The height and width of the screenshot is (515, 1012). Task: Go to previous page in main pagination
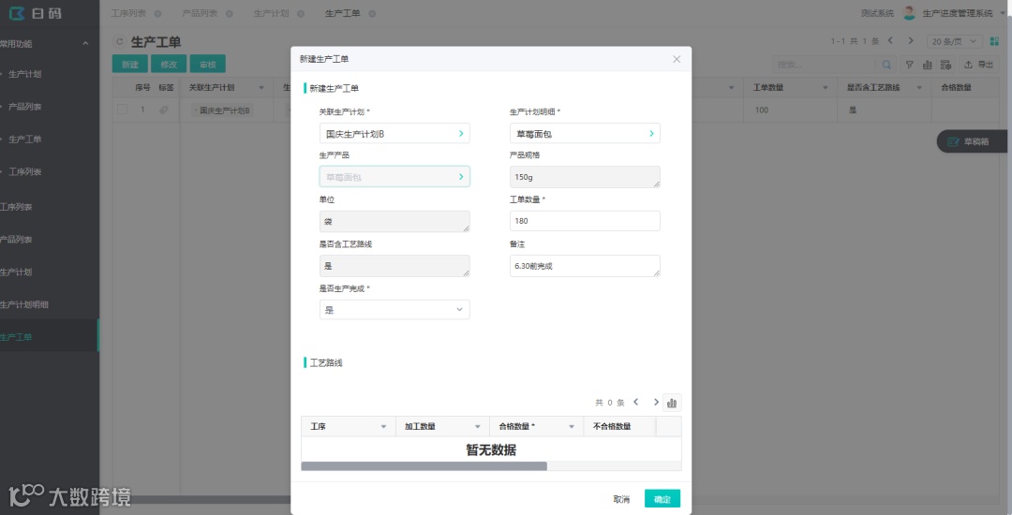pos(891,40)
